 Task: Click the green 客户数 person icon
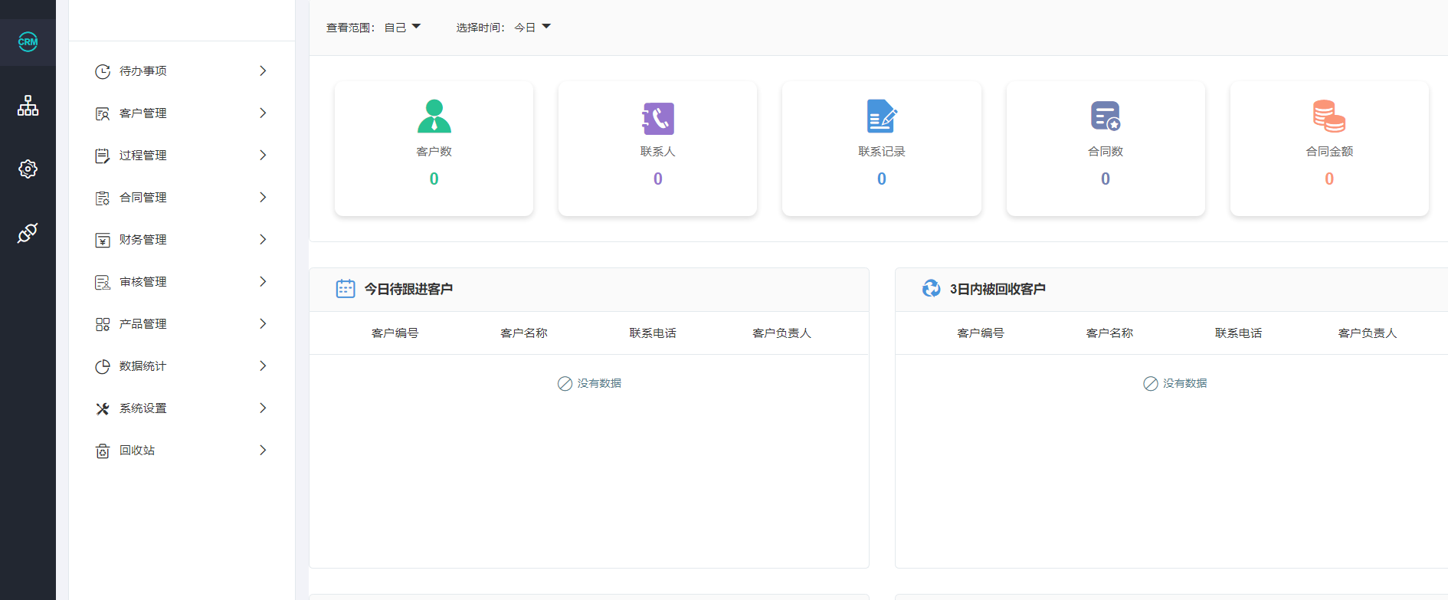pos(434,116)
